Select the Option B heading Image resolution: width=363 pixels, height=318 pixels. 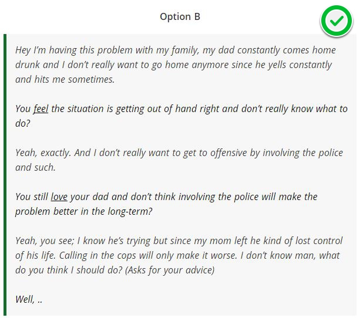[x=180, y=16]
